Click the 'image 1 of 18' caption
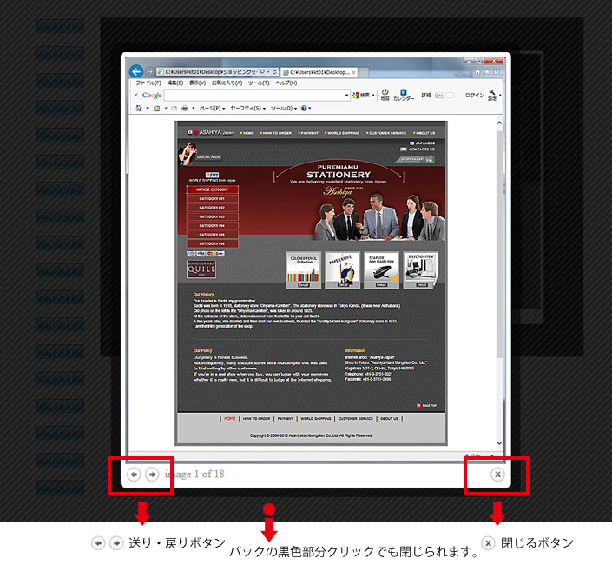Viewport: 612px width, 565px height. pos(194,474)
